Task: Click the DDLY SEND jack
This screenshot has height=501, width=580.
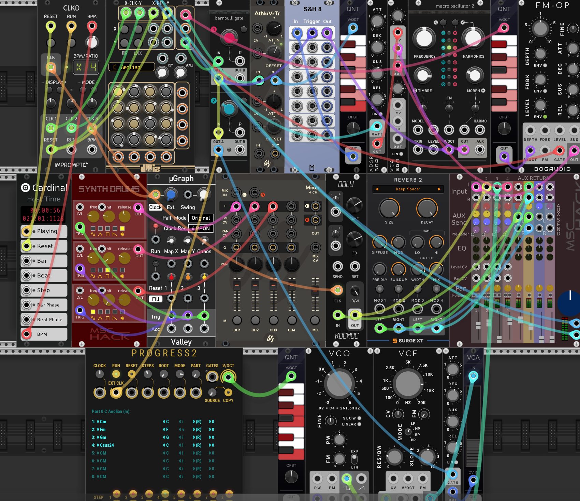Action: tap(337, 267)
